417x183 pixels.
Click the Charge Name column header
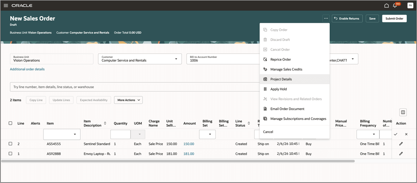pyautogui.click(x=154, y=123)
